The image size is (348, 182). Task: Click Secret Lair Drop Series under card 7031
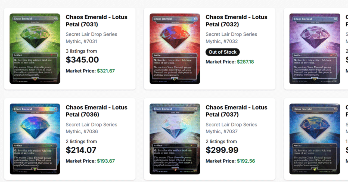pos(91,34)
